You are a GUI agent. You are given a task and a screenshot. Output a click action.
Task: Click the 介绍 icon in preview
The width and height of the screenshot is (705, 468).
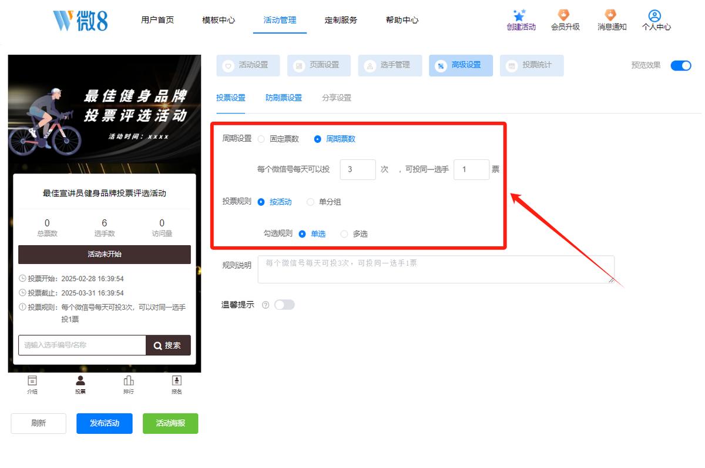(32, 380)
